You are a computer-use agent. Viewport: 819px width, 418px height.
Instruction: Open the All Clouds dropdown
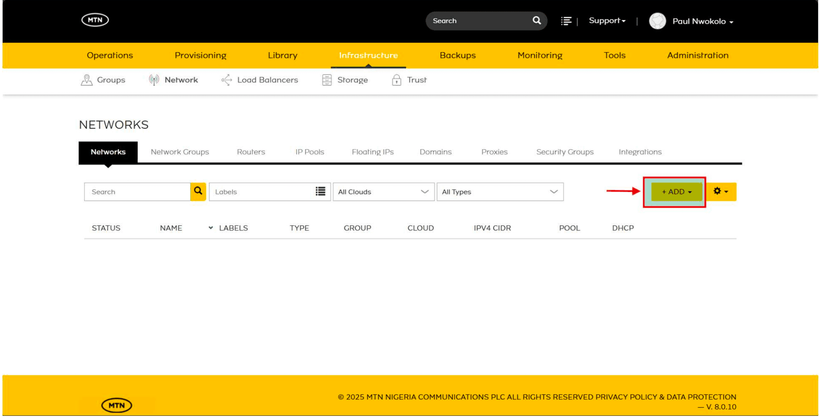coord(383,192)
